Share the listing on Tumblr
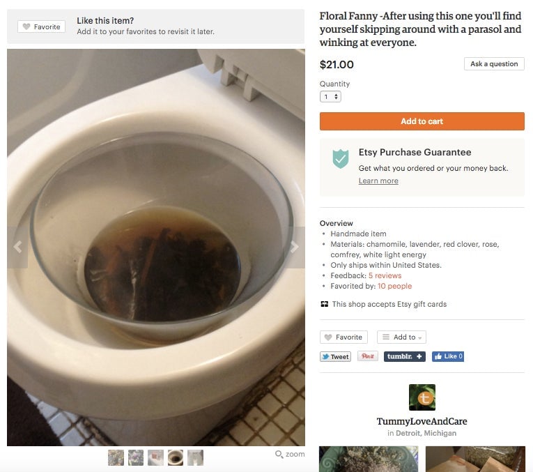The image size is (533, 472). [x=404, y=356]
